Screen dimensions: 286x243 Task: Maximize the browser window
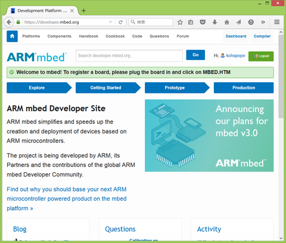click(268, 3)
